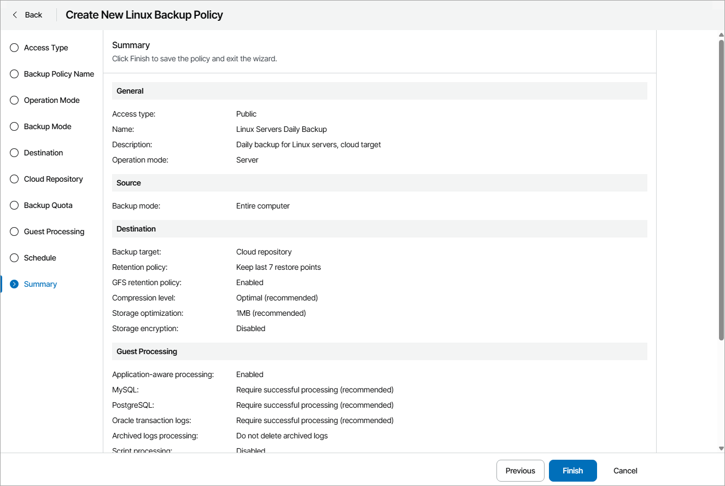This screenshot has height=486, width=725.
Task: Open the Schedule wizard step
Action: pyautogui.click(x=40, y=258)
